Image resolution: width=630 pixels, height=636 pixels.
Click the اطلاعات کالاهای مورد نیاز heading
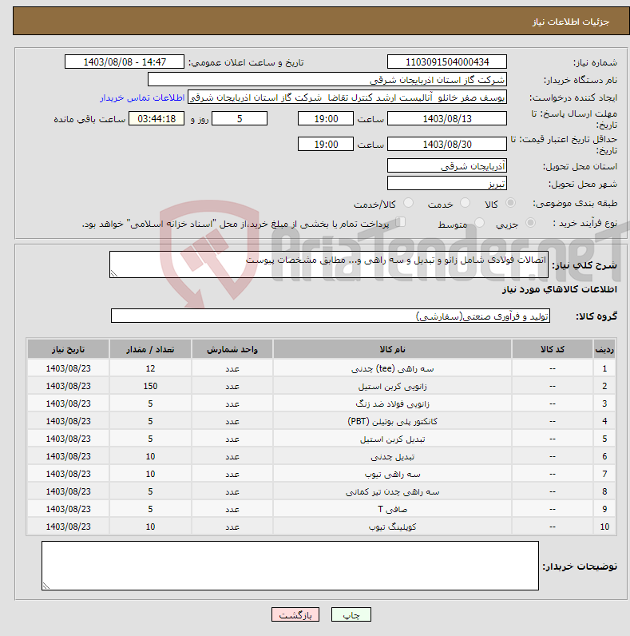tap(560, 289)
